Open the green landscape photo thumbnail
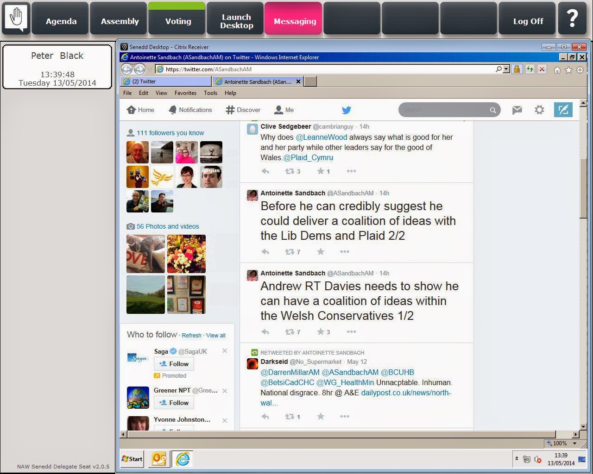Viewport: 593px width, 474px height. click(145, 295)
